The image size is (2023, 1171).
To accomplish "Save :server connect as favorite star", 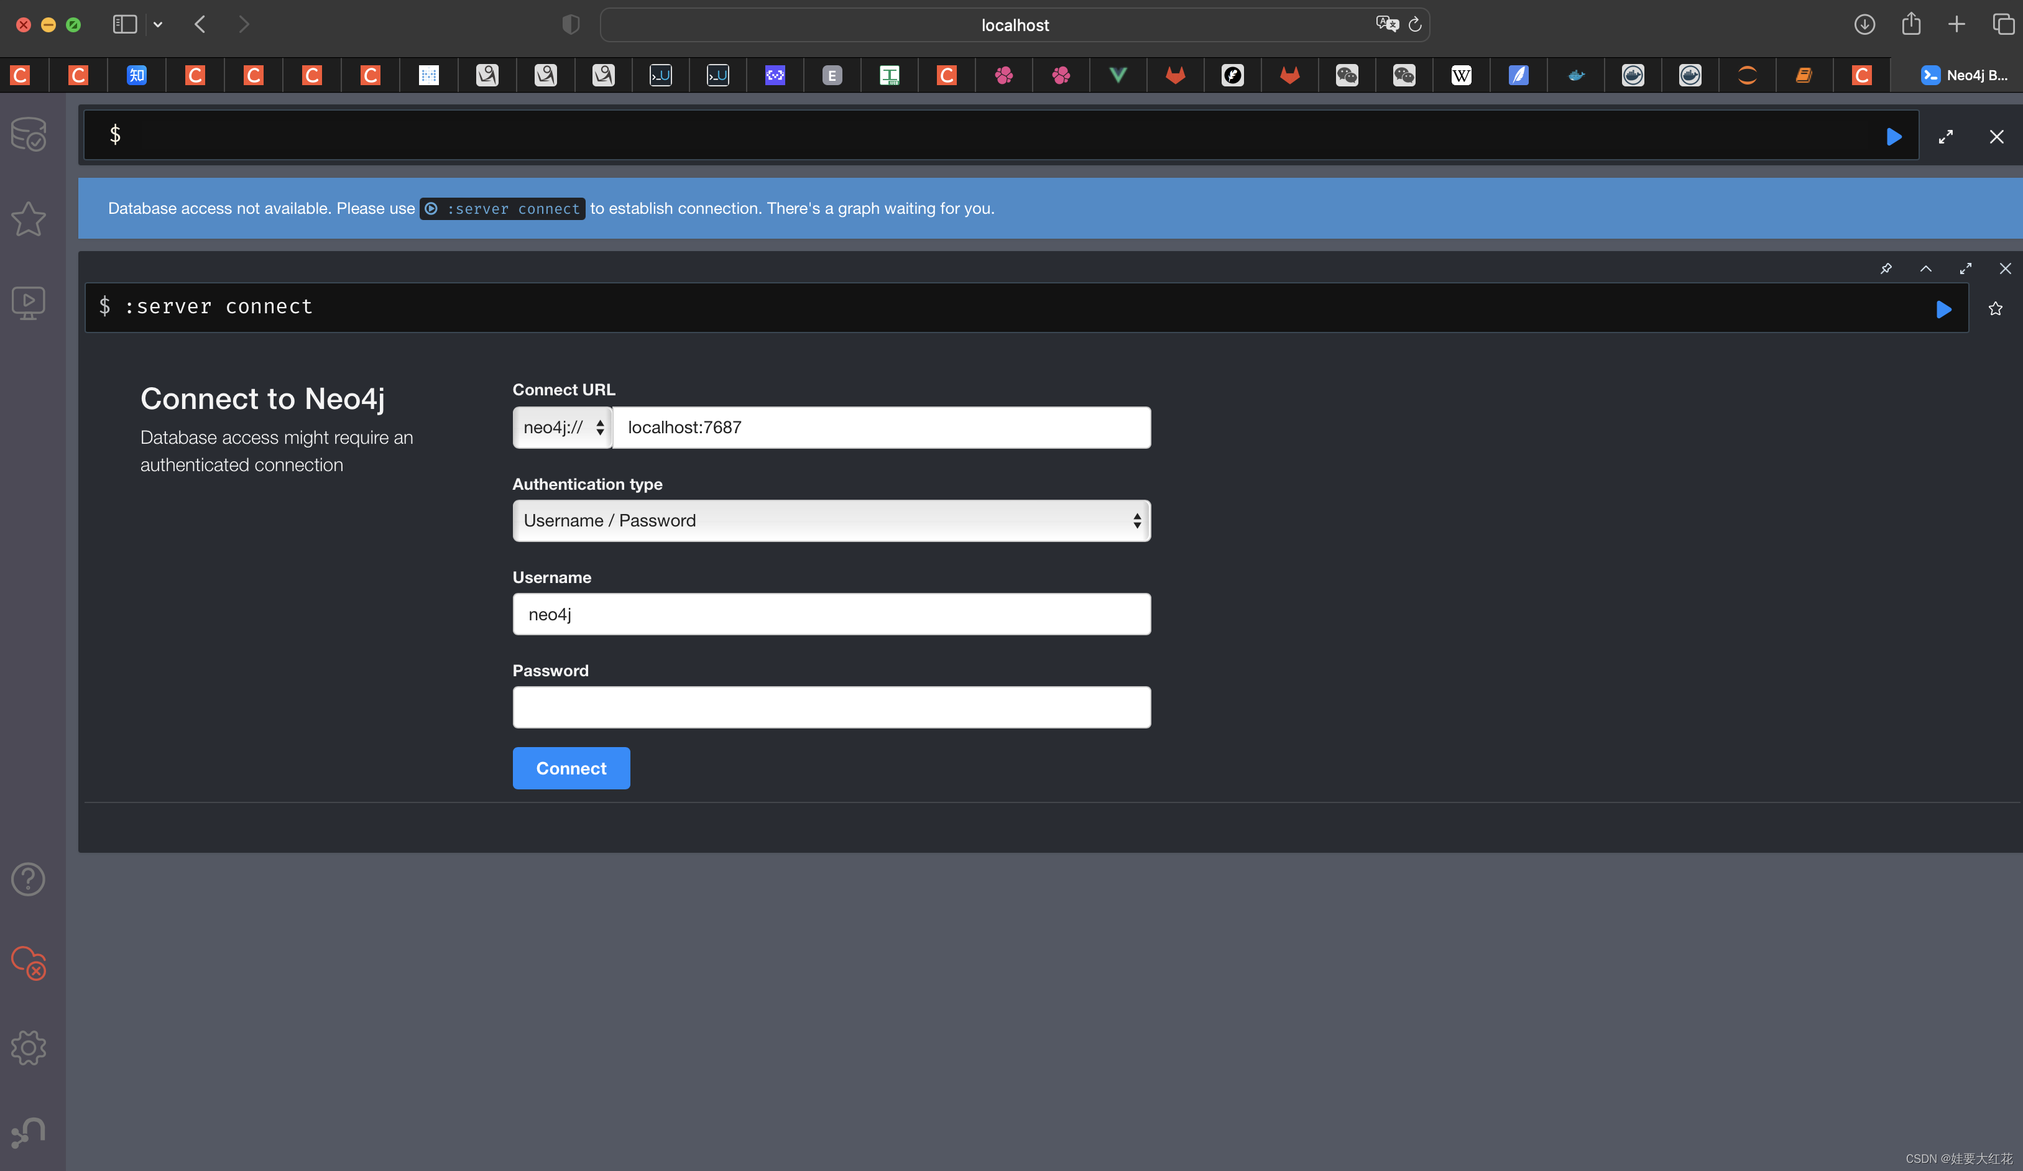I will pyautogui.click(x=1995, y=308).
